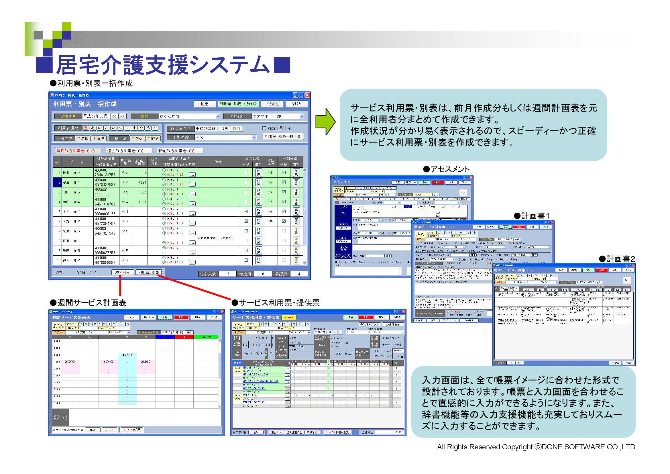Click 全選択 next to 一括印刷

pyautogui.click(x=137, y=138)
